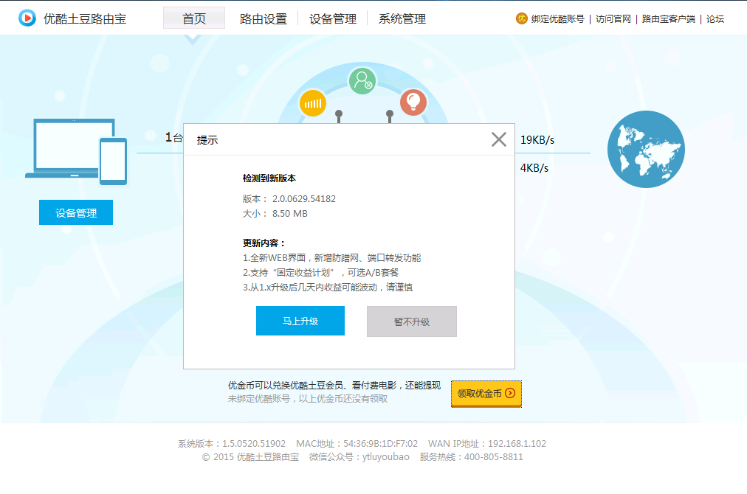Viewport: 747px width, 494px height.
Task: Click update note 3.从1.x升级后
Action: tap(328, 288)
